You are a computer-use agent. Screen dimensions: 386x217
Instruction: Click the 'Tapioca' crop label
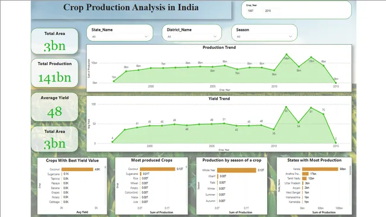pyautogui.click(x=55, y=178)
